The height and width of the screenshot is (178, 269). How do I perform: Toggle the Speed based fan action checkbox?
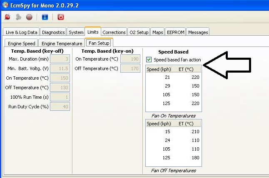coord(149,60)
